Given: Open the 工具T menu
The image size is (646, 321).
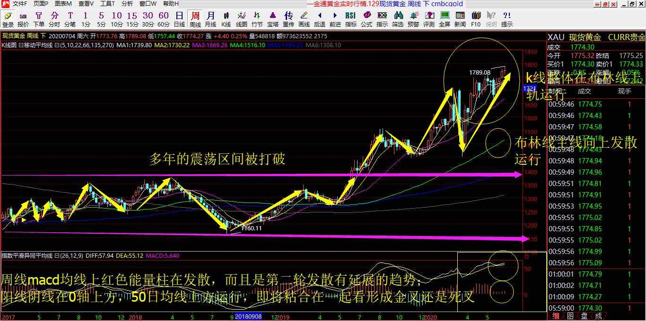Looking at the screenshot, I should pos(107,4).
